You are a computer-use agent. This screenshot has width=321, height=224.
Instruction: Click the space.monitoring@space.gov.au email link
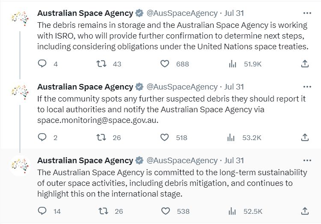click(97, 120)
